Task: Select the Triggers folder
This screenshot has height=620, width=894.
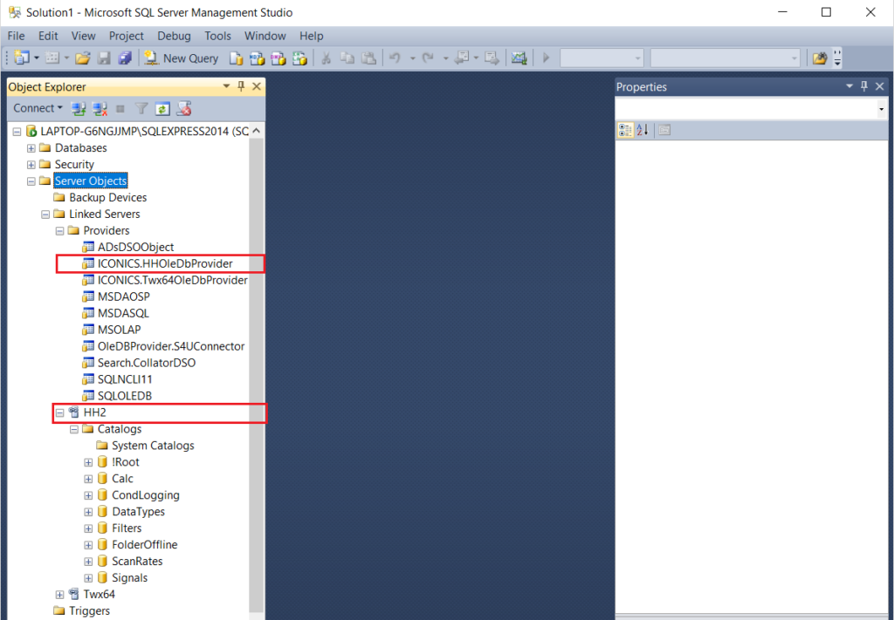Action: click(90, 610)
